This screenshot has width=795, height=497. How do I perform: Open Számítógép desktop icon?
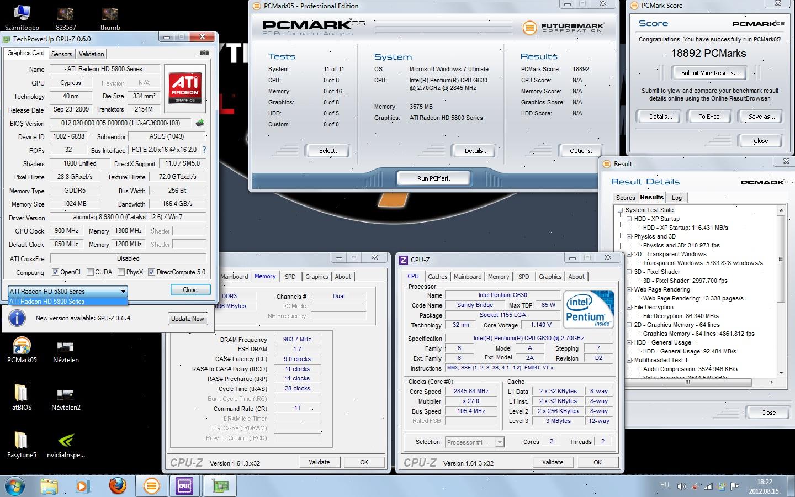22,17
